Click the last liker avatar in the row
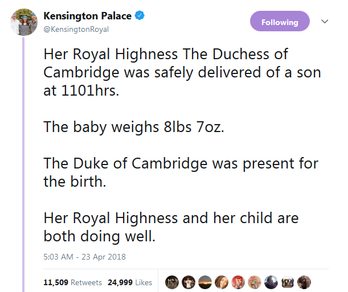This screenshot has width=348, height=292. 305,282
